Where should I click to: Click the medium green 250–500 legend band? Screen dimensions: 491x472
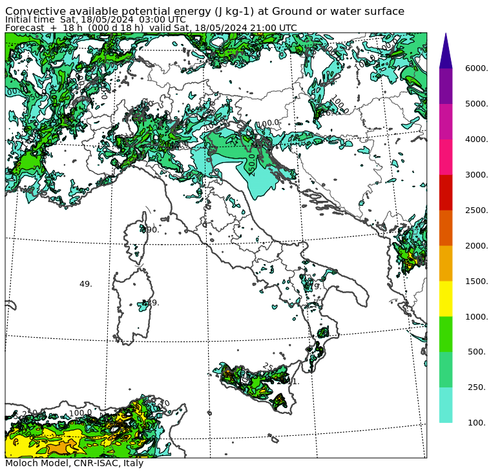pos(446,369)
